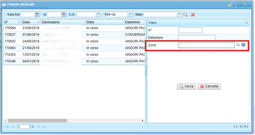Screen dimensions: 255x135
Task: Focus the page number field
Action: click(24, 127)
